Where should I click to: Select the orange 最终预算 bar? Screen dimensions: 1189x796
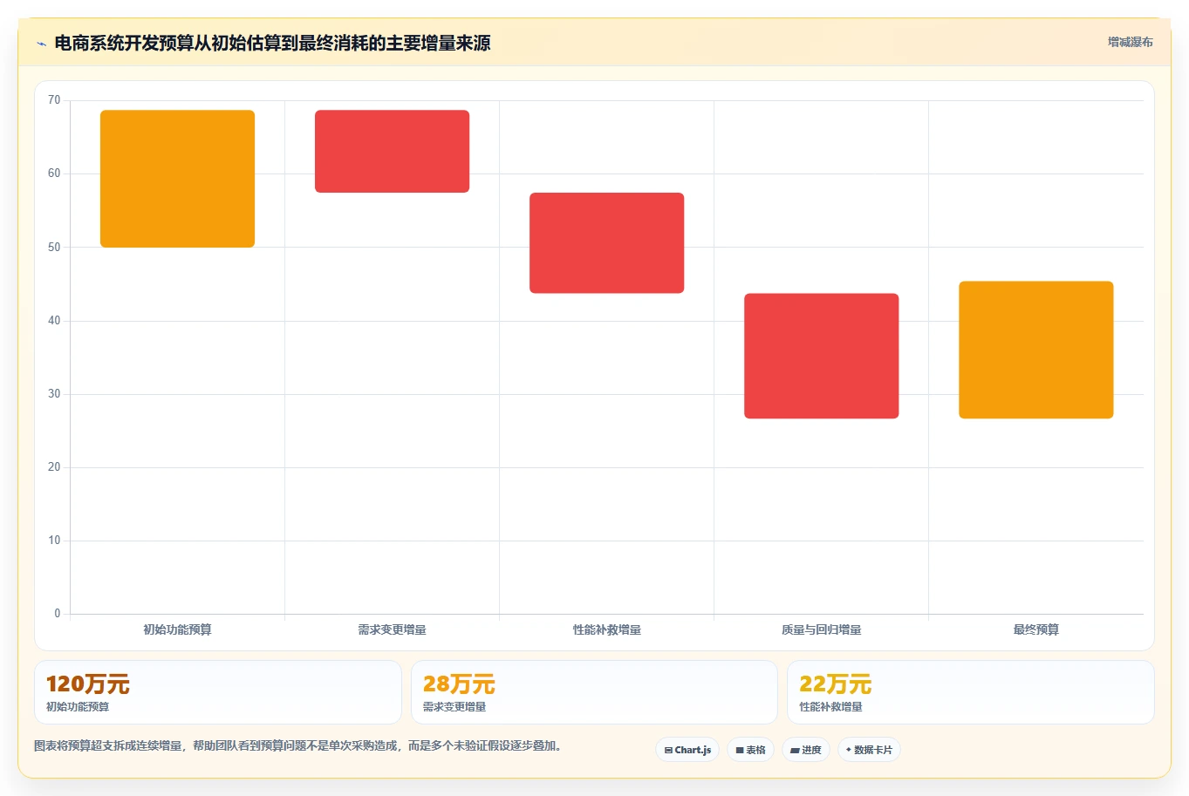point(1035,350)
